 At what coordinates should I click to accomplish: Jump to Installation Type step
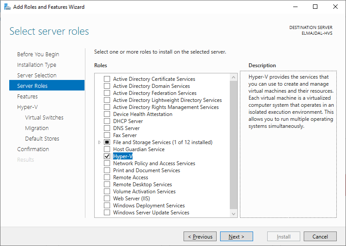coord(37,65)
